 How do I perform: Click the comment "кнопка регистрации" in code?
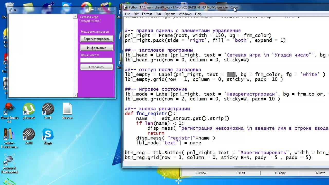point(164,109)
